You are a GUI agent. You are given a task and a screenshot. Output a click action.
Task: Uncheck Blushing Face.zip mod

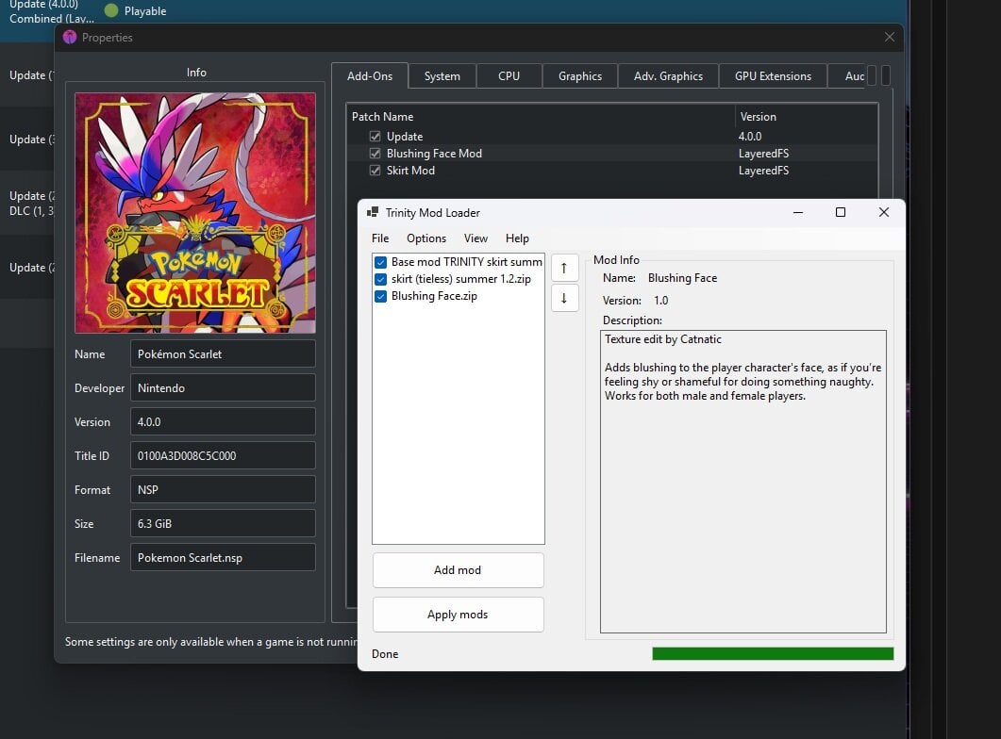[380, 297]
